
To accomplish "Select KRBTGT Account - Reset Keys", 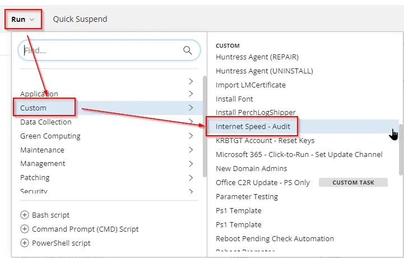I will point(265,141).
